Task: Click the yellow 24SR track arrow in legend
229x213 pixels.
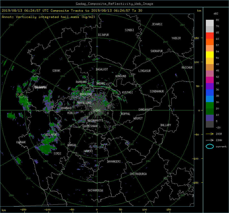Action: pos(210,134)
